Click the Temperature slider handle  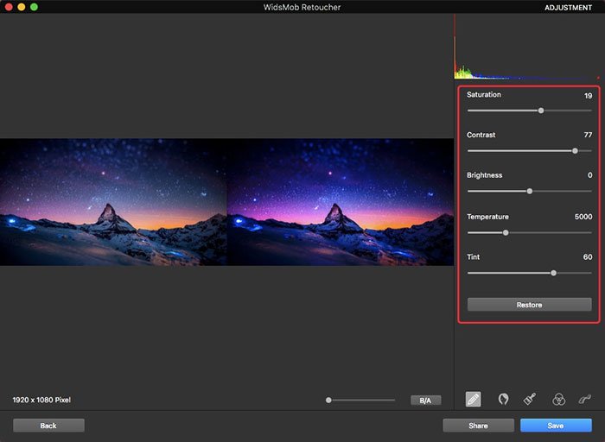point(506,233)
